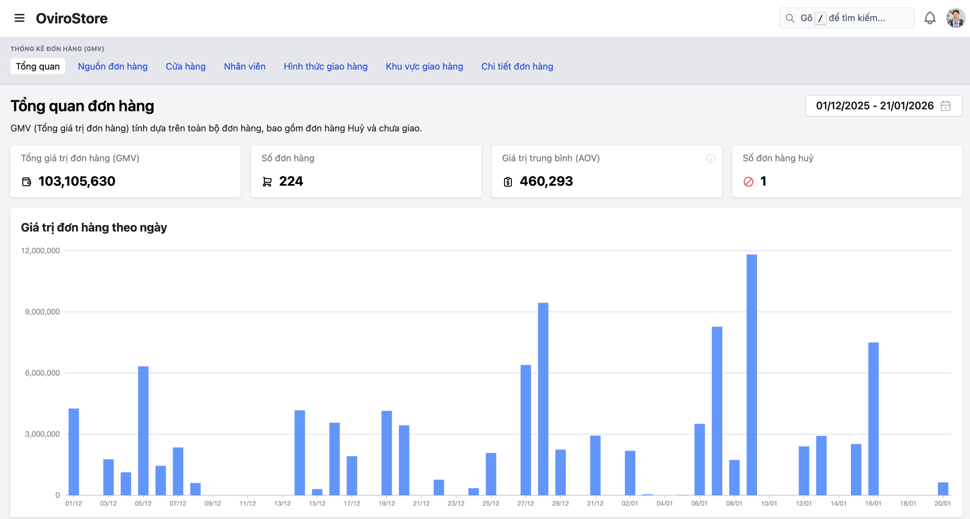This screenshot has width=970, height=519.
Task: Go to Hình thức giao hàng tab
Action: 325,66
